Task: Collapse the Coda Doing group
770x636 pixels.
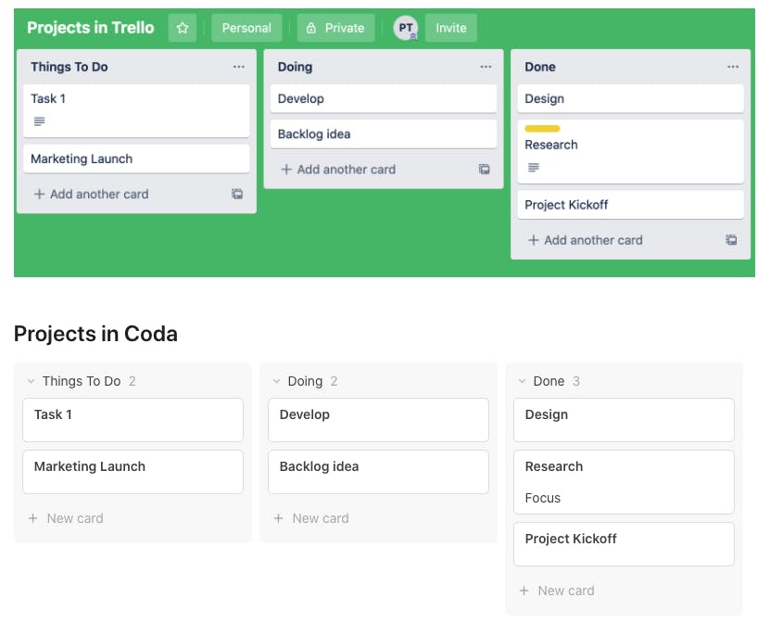Action: tap(276, 381)
